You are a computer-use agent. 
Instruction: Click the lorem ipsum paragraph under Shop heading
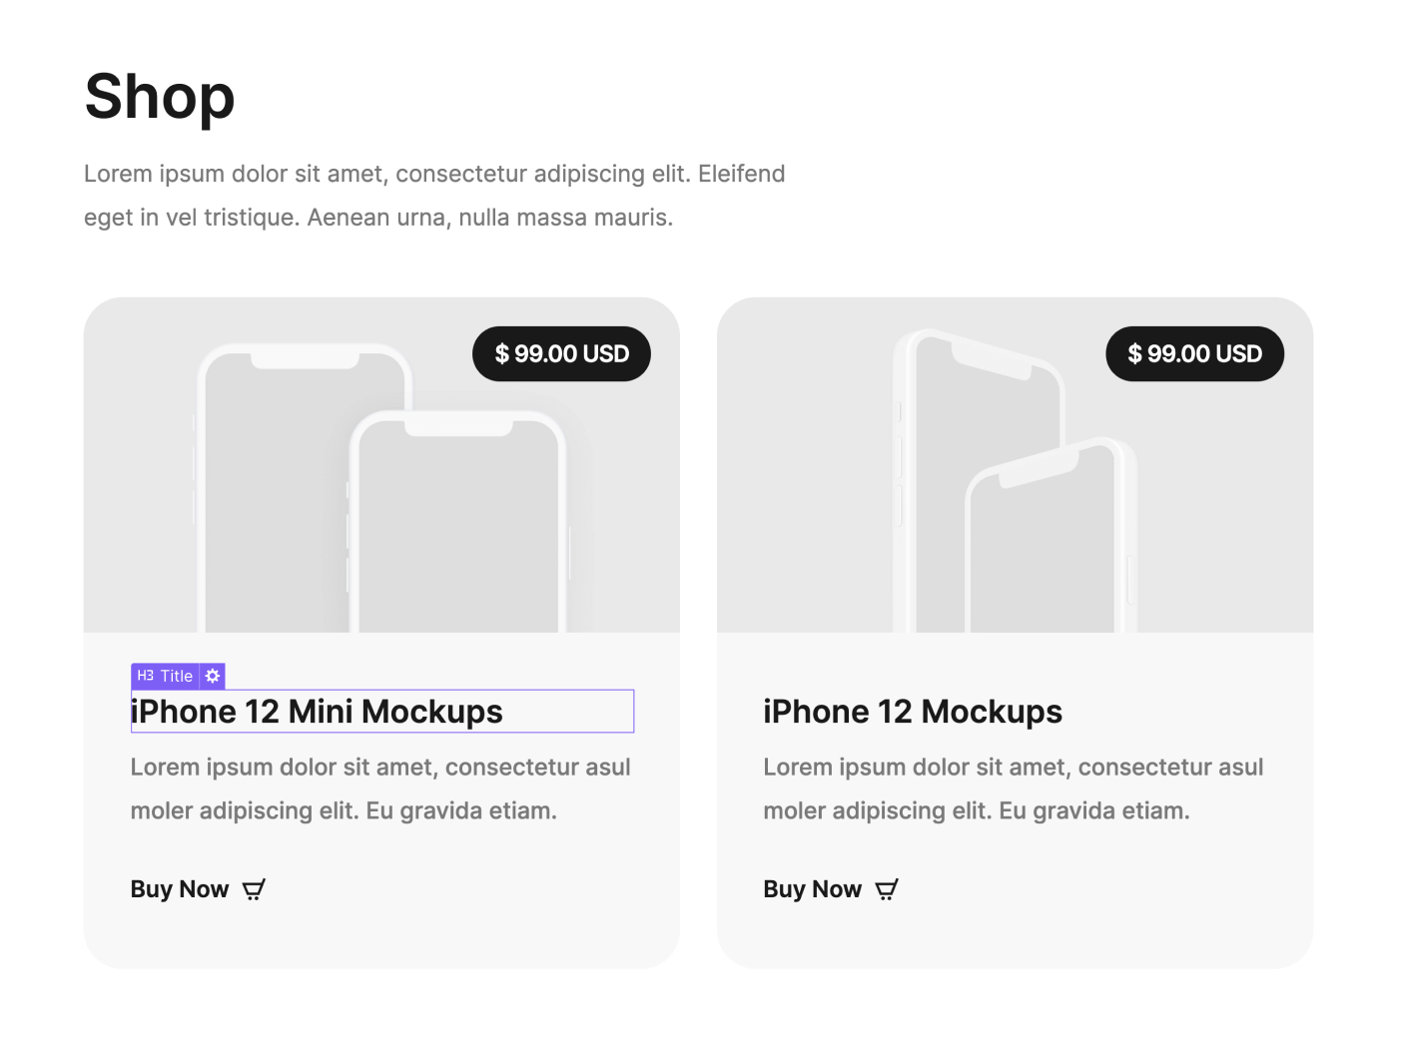pos(433,194)
